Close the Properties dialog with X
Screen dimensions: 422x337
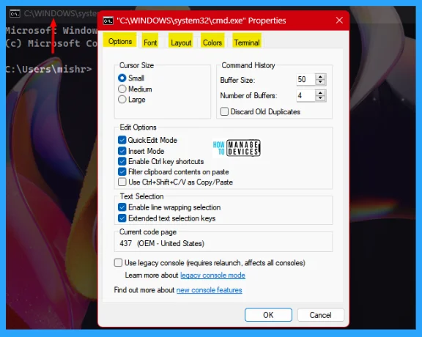[339, 21]
